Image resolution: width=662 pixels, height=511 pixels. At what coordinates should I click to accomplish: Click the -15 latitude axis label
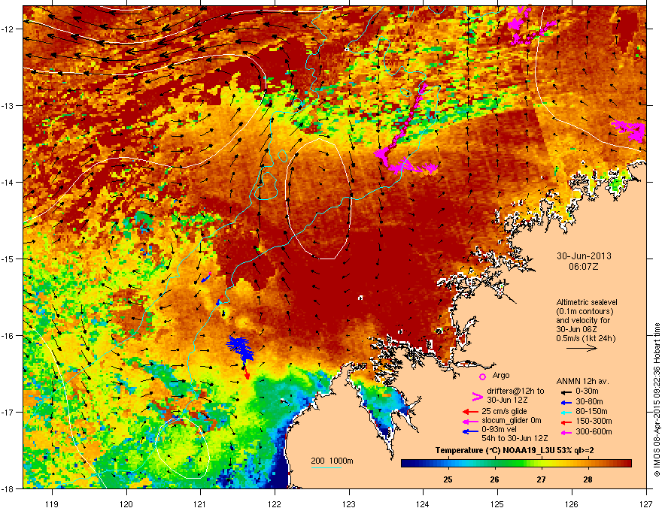(8, 259)
